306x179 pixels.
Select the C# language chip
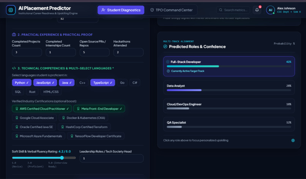pyautogui.click(x=135, y=83)
